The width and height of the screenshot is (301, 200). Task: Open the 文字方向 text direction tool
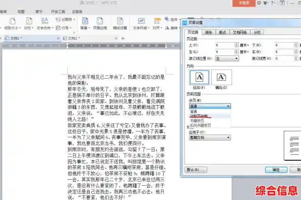click(45, 23)
